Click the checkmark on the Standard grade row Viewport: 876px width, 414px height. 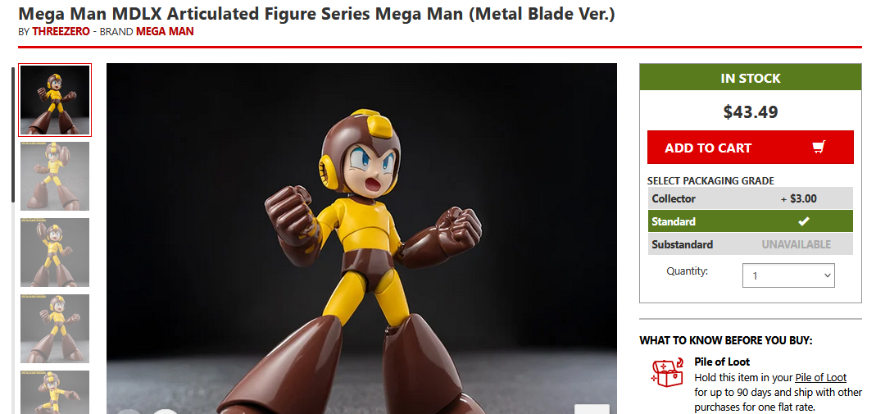803,221
